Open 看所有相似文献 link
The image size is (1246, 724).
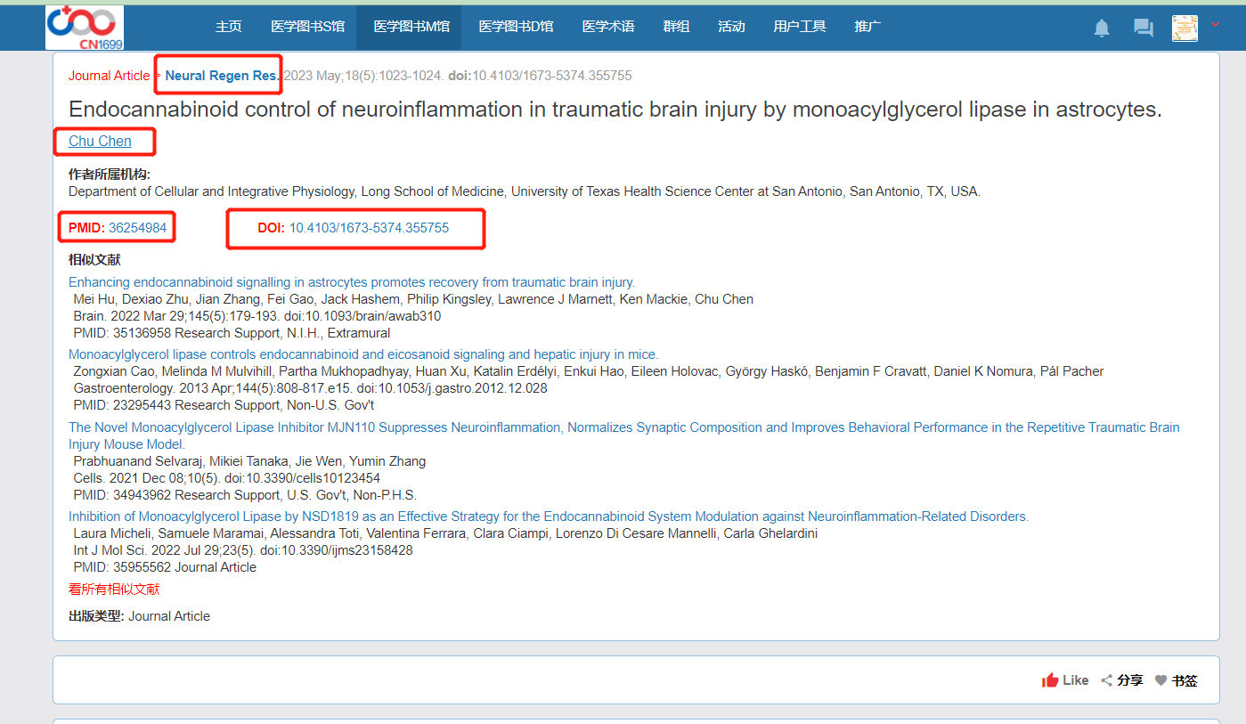point(114,590)
